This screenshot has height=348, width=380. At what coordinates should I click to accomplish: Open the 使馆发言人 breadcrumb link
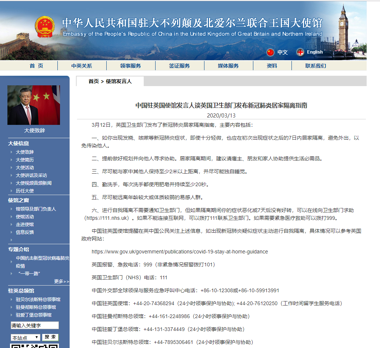coord(119,81)
